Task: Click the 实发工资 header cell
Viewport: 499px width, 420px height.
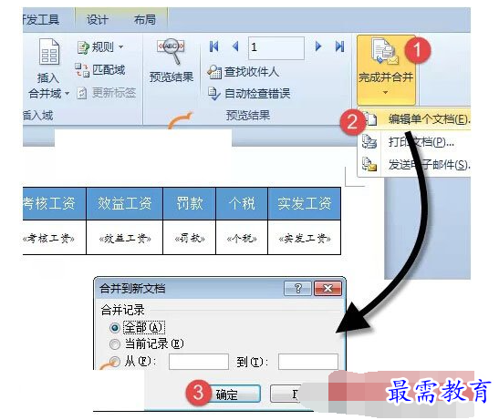Action: [305, 203]
